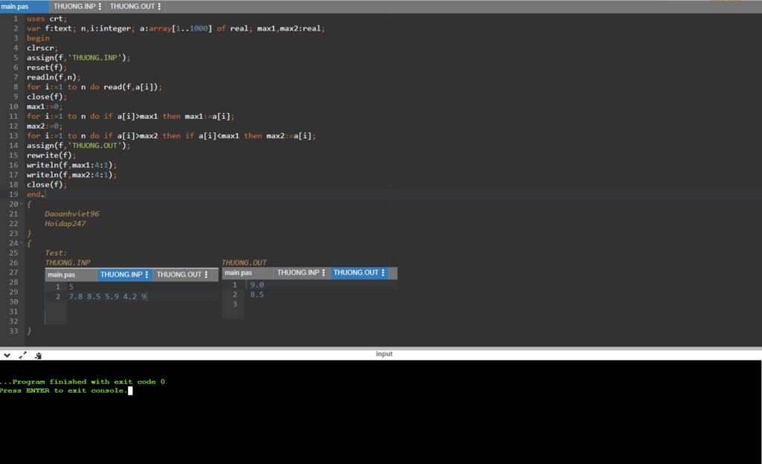Viewport: 762px width, 464px height.
Task: Click line number 33 in the gutter
Action: click(x=13, y=331)
